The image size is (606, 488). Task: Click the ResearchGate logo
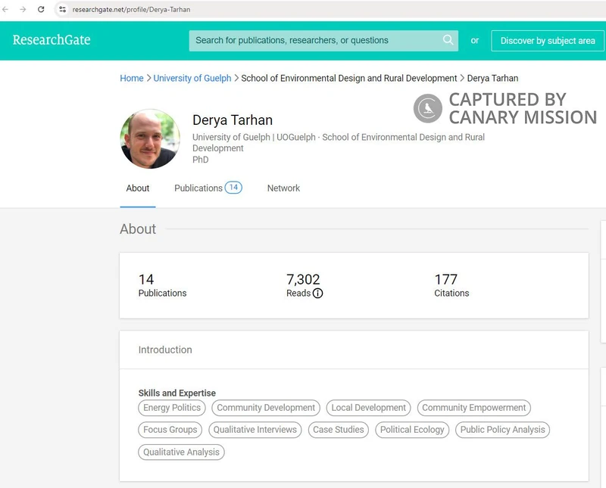click(52, 40)
